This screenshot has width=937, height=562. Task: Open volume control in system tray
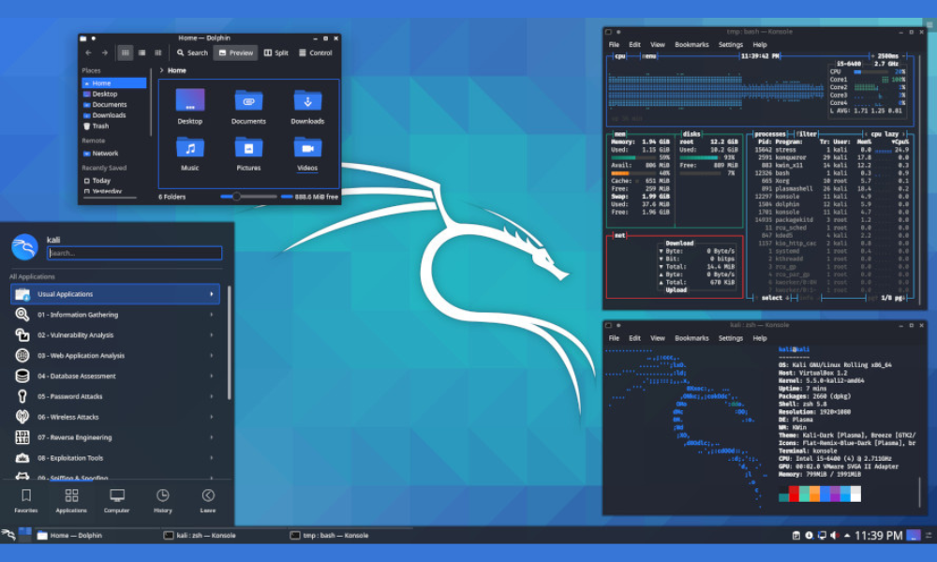click(x=834, y=535)
